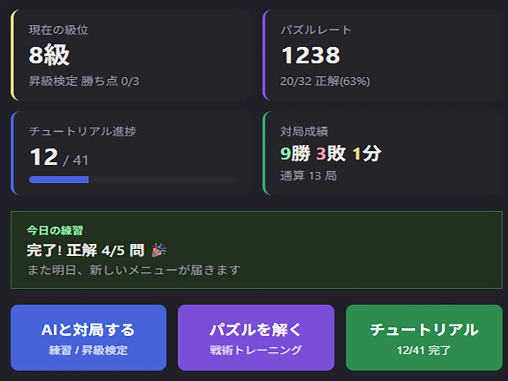This screenshot has height=381, width=508.
Task: Click the 9勝 wins count
Action: click(x=295, y=154)
